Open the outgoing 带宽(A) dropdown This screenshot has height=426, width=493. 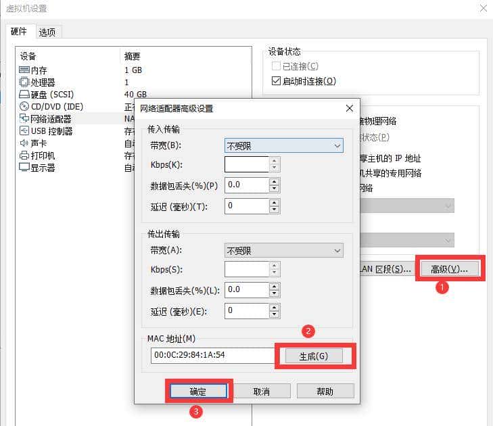pos(284,251)
